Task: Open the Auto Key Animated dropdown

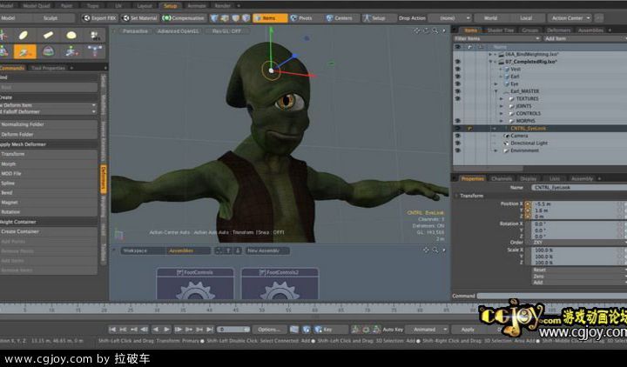Action: (x=427, y=330)
